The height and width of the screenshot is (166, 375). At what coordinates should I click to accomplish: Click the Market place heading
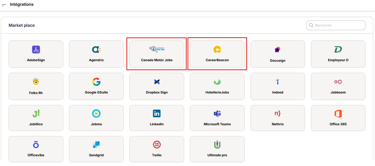click(22, 25)
